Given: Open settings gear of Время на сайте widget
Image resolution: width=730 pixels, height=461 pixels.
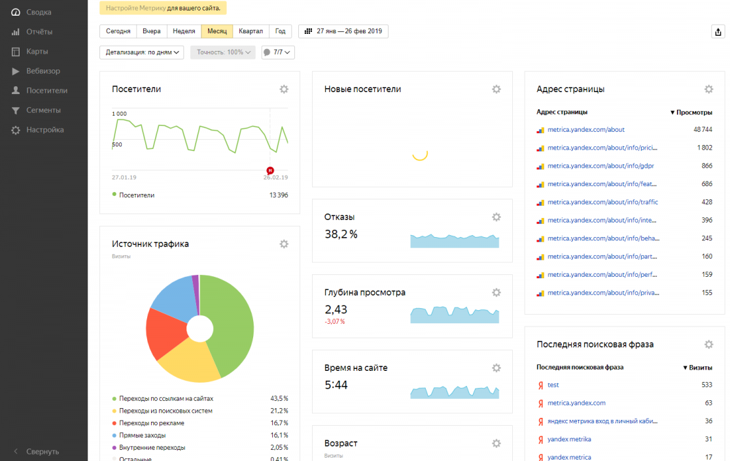Looking at the screenshot, I should click(496, 368).
